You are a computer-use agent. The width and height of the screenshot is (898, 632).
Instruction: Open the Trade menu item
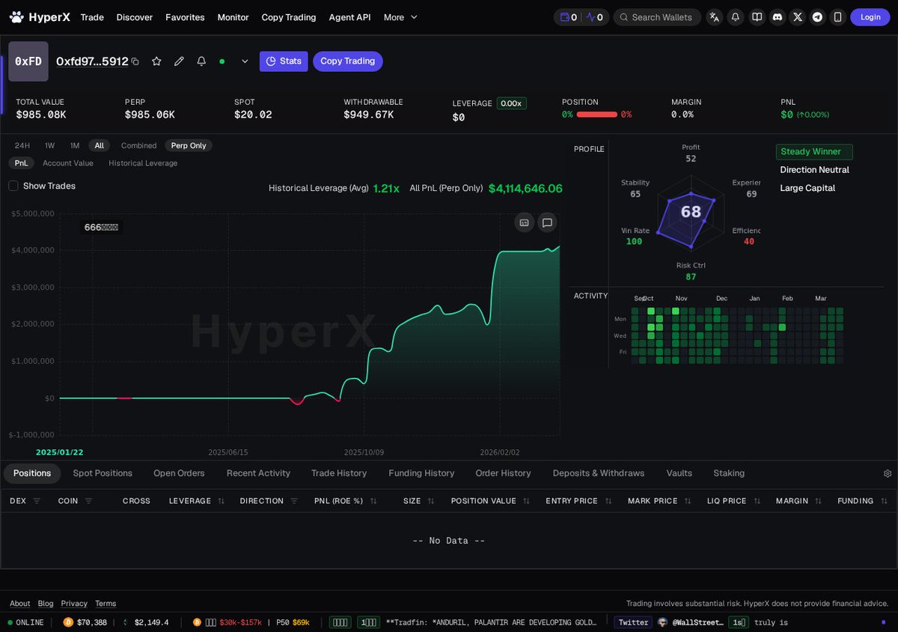click(x=92, y=17)
